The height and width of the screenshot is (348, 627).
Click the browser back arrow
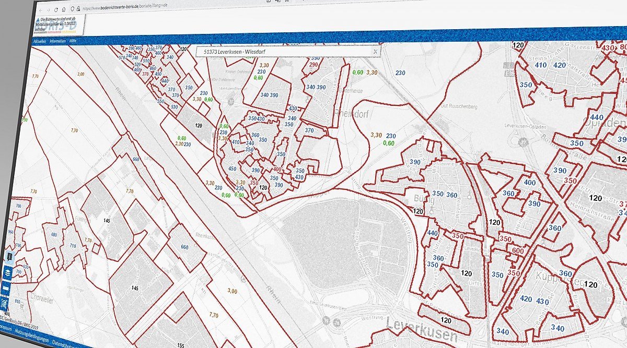click(41, 9)
